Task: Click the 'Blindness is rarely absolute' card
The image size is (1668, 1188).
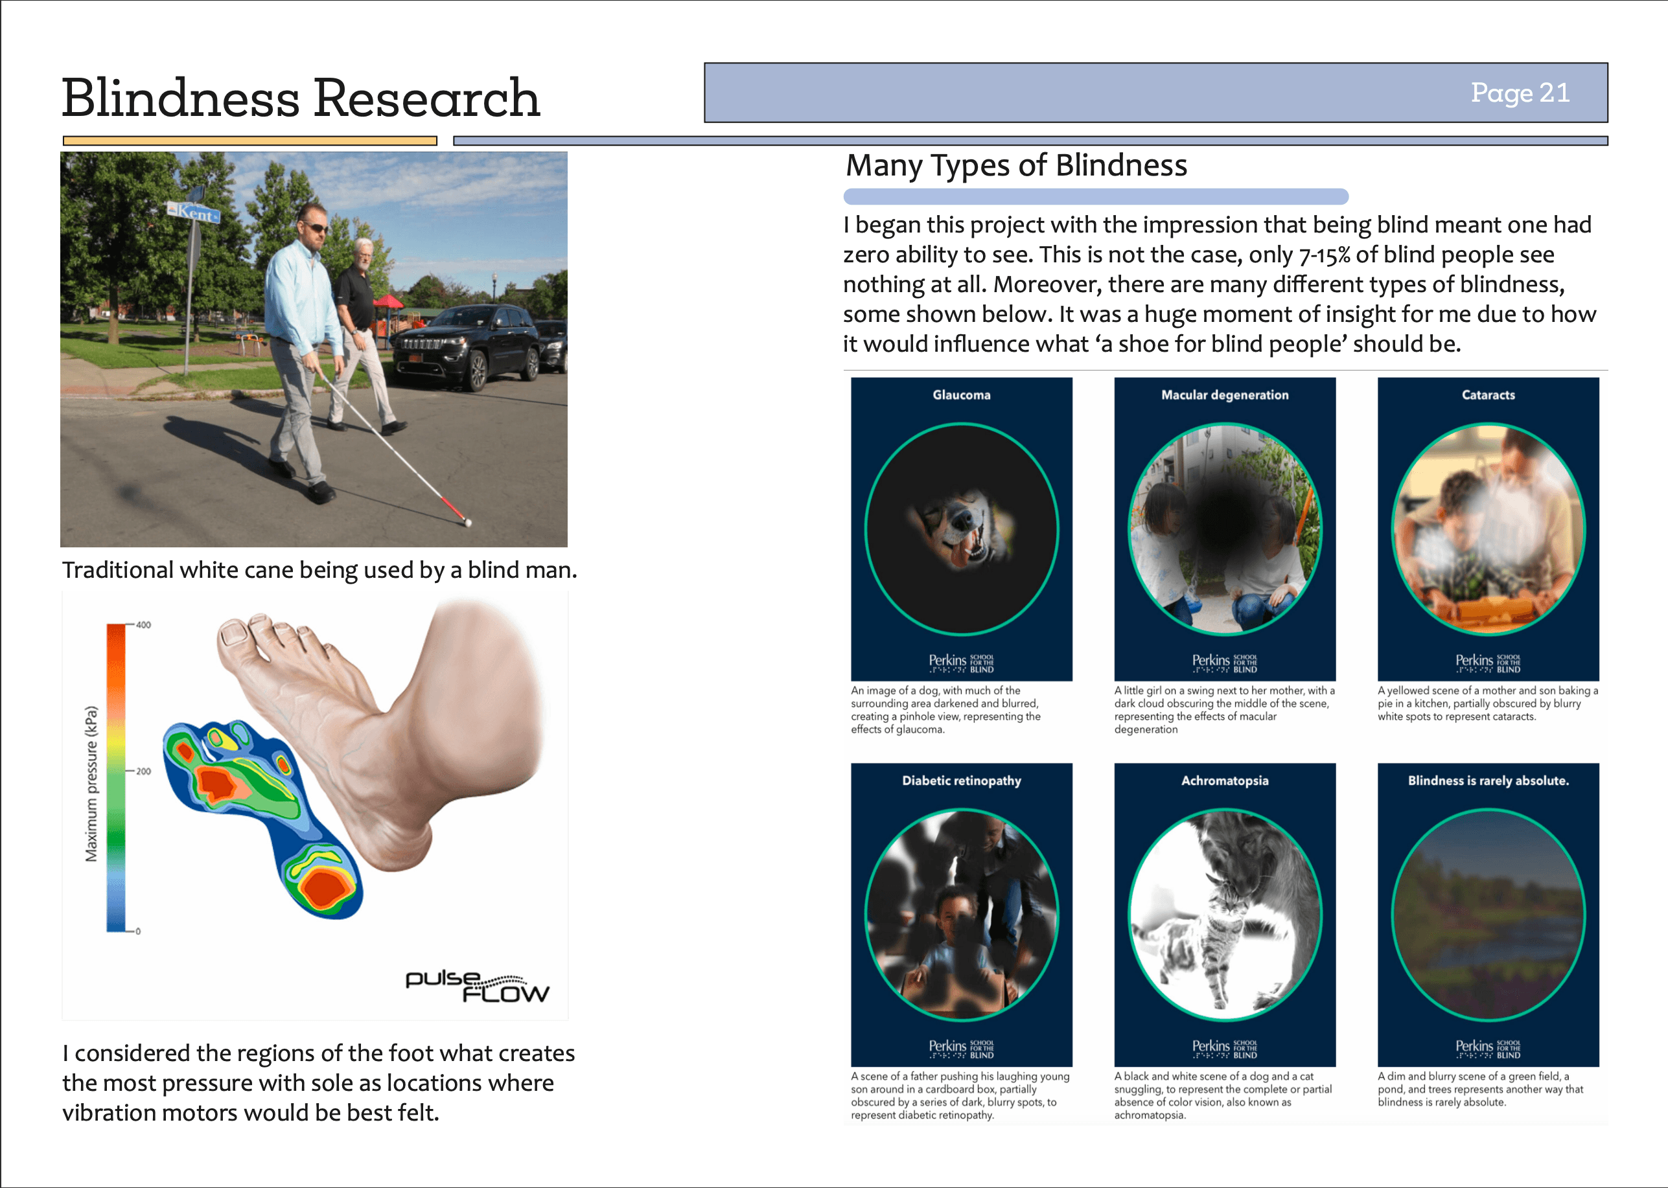Action: (1488, 915)
